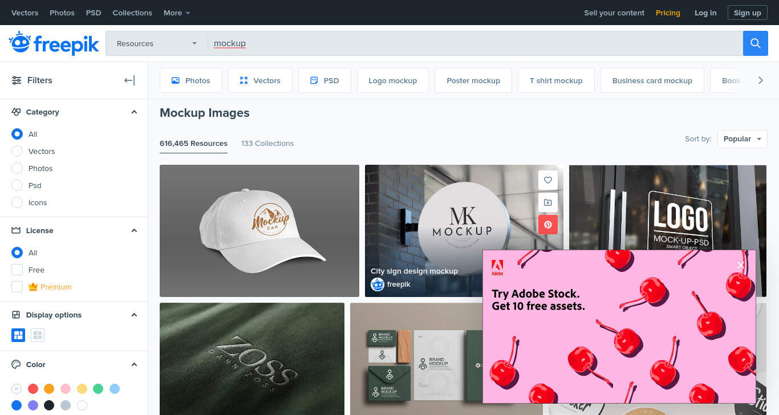Open the LOGO glass door mockup thumbnail
The width and height of the screenshot is (779, 415).
668,207
